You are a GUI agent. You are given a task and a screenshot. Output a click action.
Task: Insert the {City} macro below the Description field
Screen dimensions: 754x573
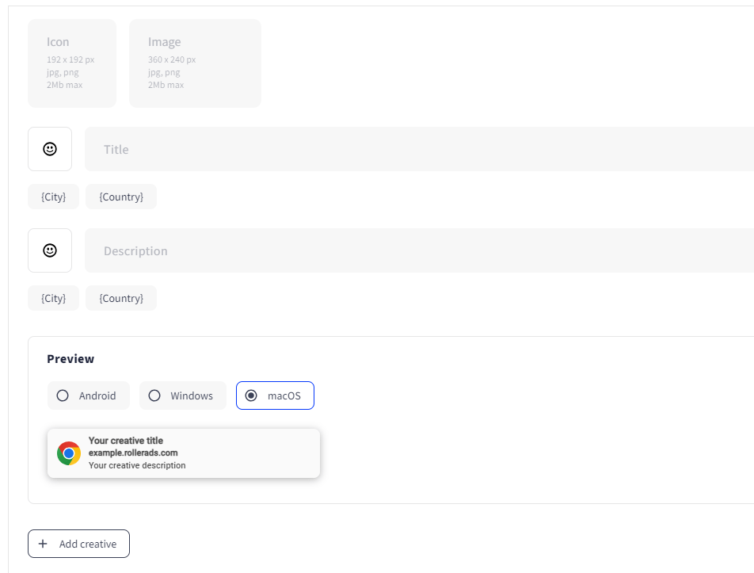pos(54,298)
